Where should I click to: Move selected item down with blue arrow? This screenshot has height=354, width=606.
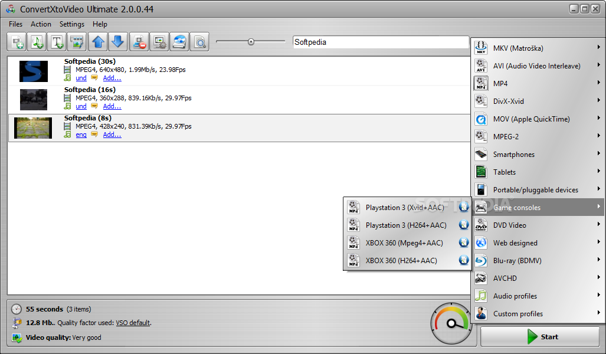[x=118, y=42]
